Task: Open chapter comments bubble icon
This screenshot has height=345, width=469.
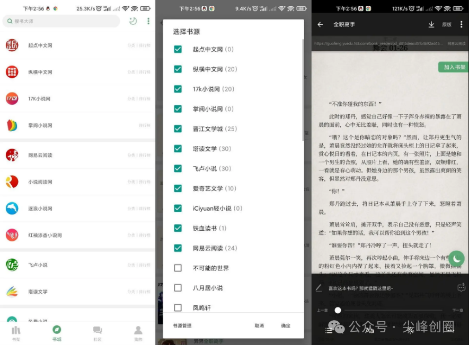Action: (462, 287)
